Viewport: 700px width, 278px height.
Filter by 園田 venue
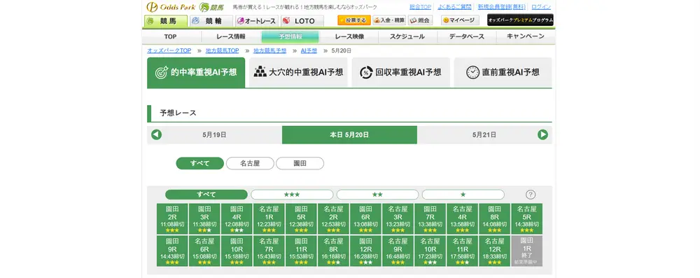[x=300, y=163]
